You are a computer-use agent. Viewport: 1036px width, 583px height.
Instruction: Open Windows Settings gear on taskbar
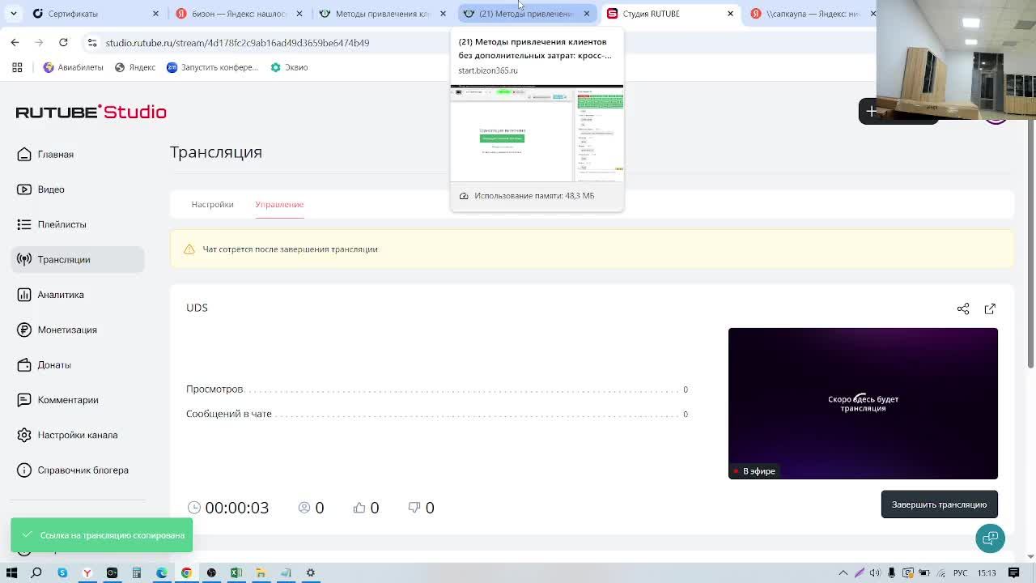(310, 572)
